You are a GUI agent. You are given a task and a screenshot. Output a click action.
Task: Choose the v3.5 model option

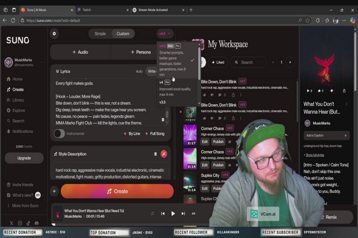162,102
